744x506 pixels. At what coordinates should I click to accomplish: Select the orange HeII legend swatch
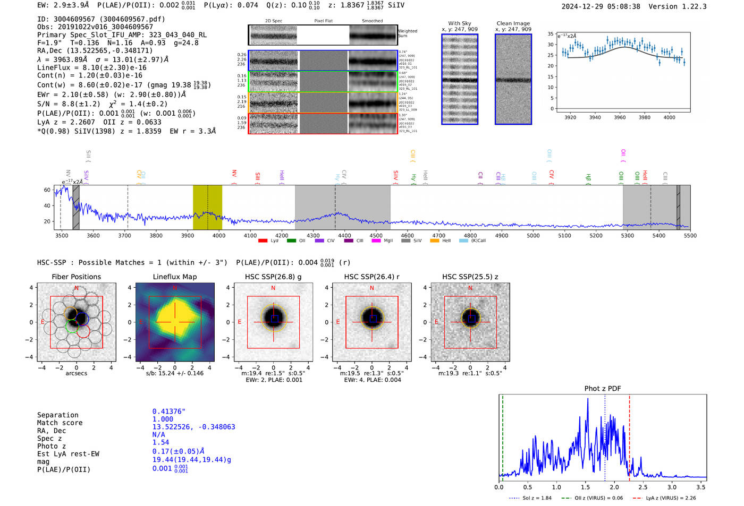click(435, 241)
